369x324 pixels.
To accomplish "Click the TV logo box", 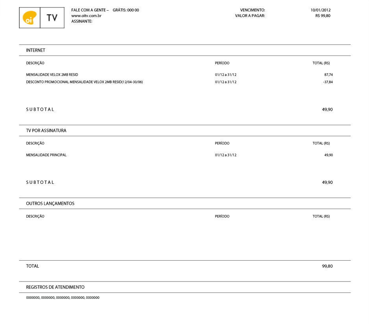I will 52,18.
